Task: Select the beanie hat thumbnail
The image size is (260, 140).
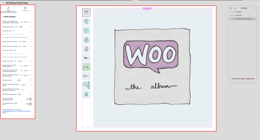Action: click(86, 94)
